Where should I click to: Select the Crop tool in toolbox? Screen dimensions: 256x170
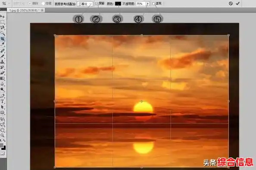click(3, 39)
